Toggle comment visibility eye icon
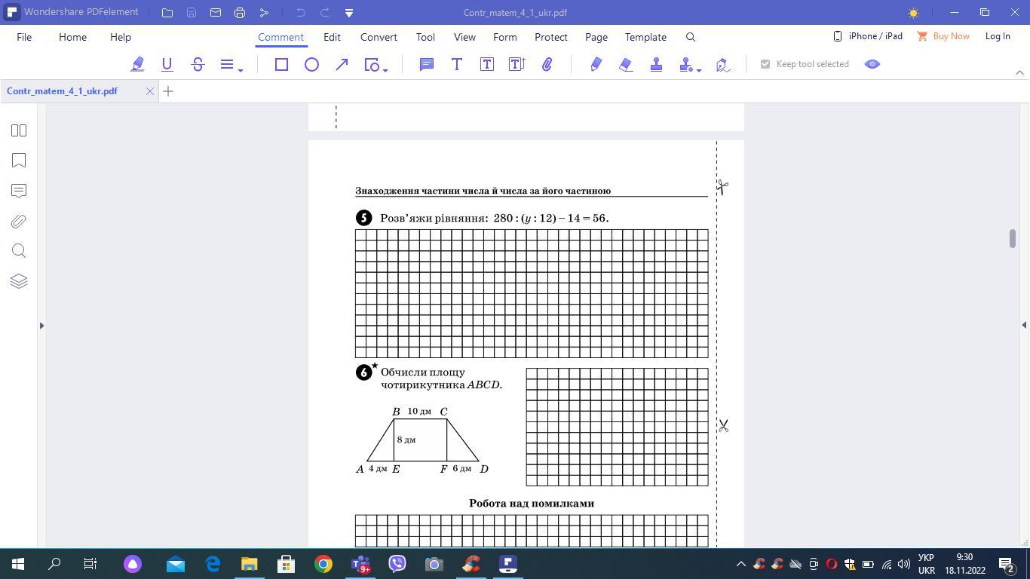Screen dimensions: 1030x579 point(872,64)
